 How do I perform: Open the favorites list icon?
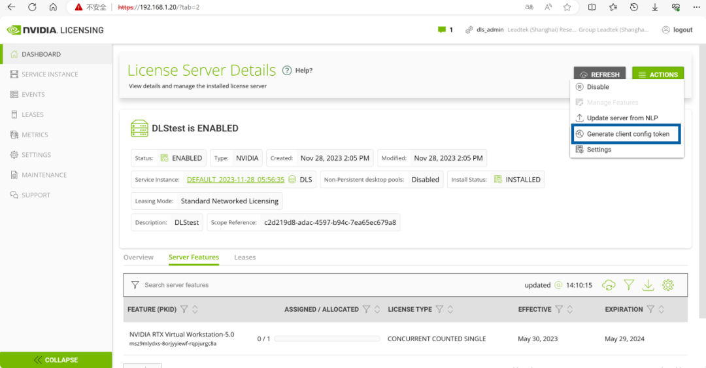(x=613, y=7)
